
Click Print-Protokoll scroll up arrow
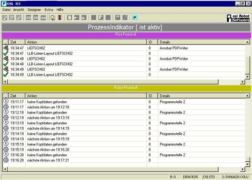coord(247,42)
